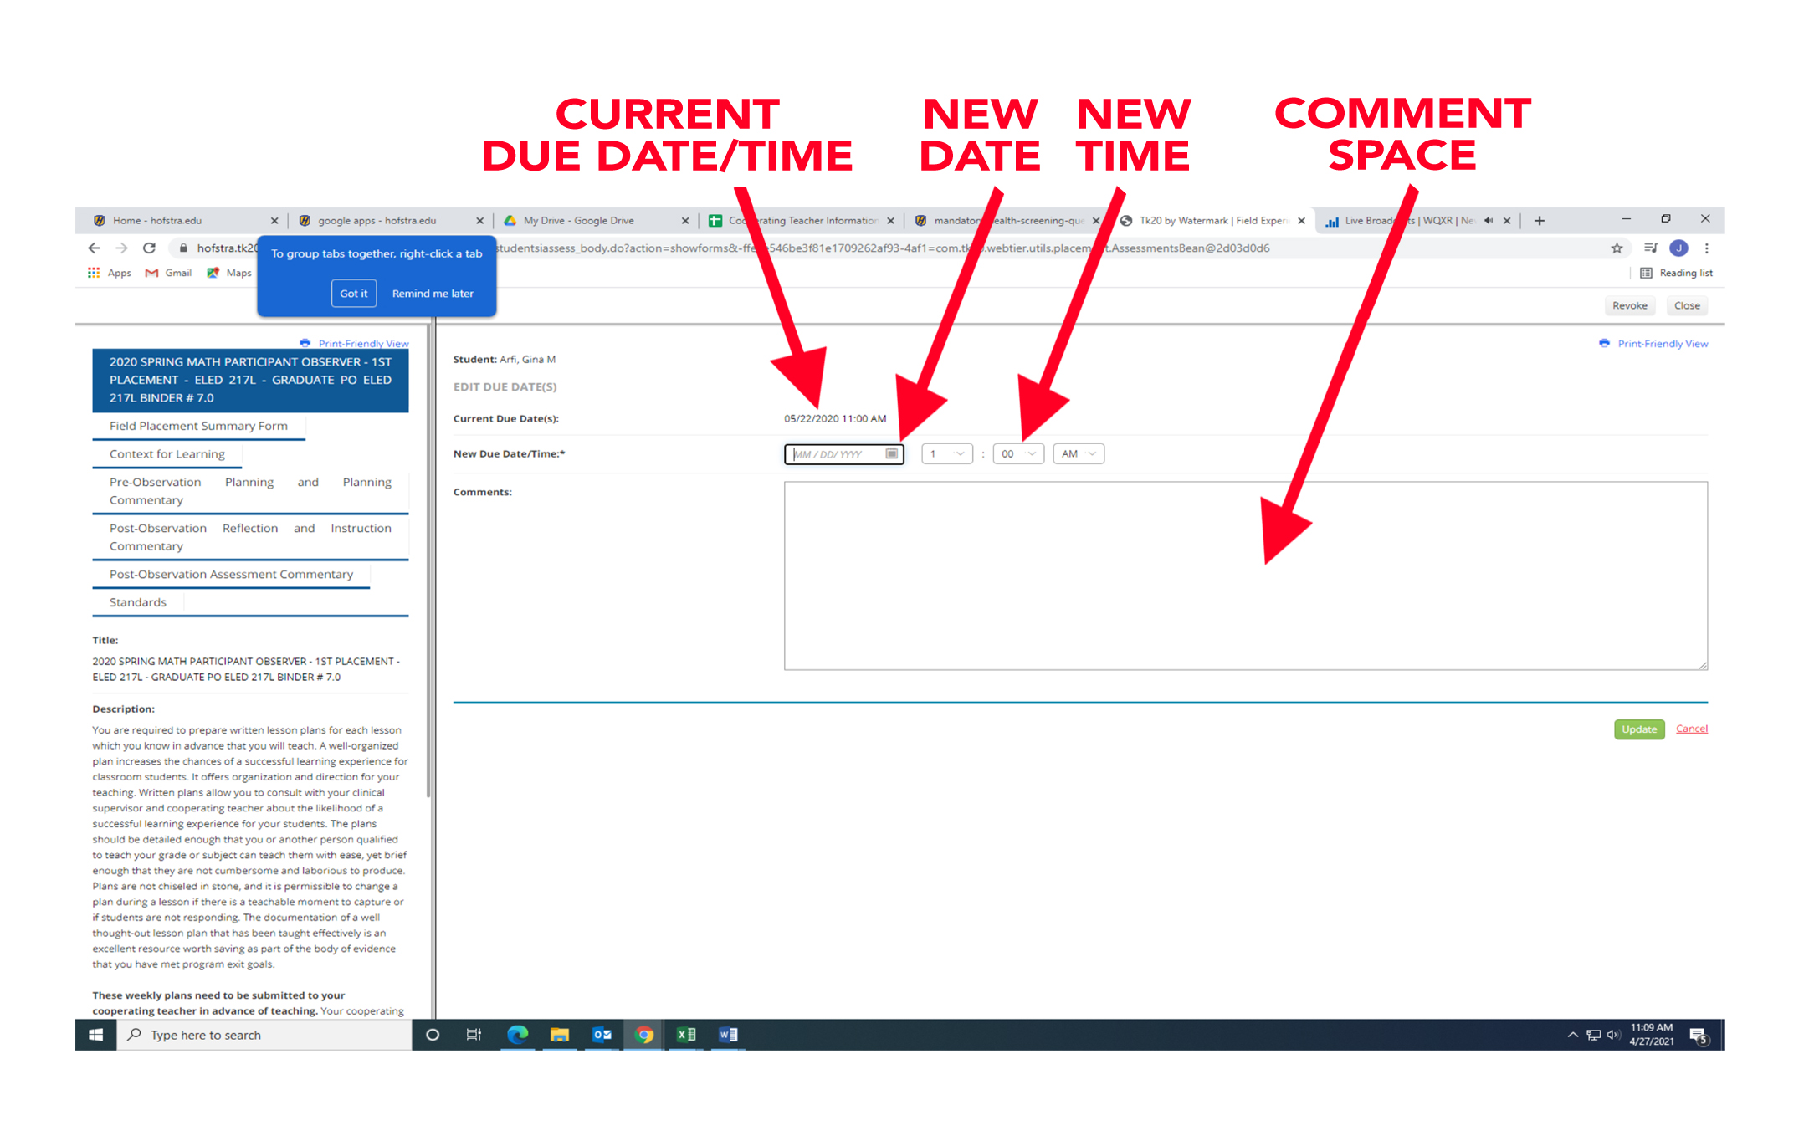The image size is (1809, 1146).
Task: Reload the current page
Action: [149, 248]
